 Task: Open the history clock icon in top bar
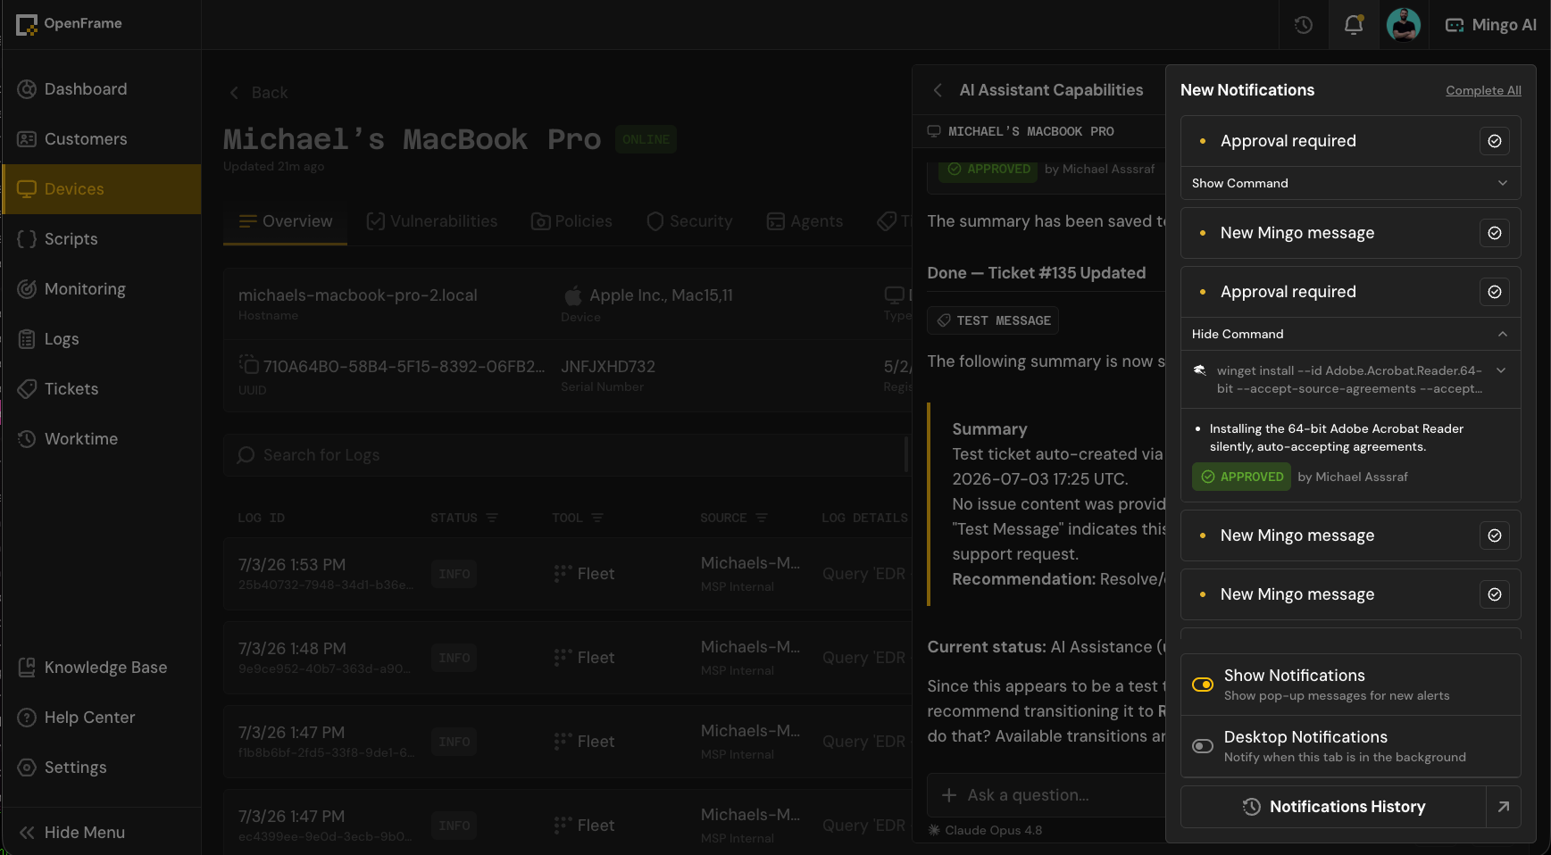point(1304,25)
